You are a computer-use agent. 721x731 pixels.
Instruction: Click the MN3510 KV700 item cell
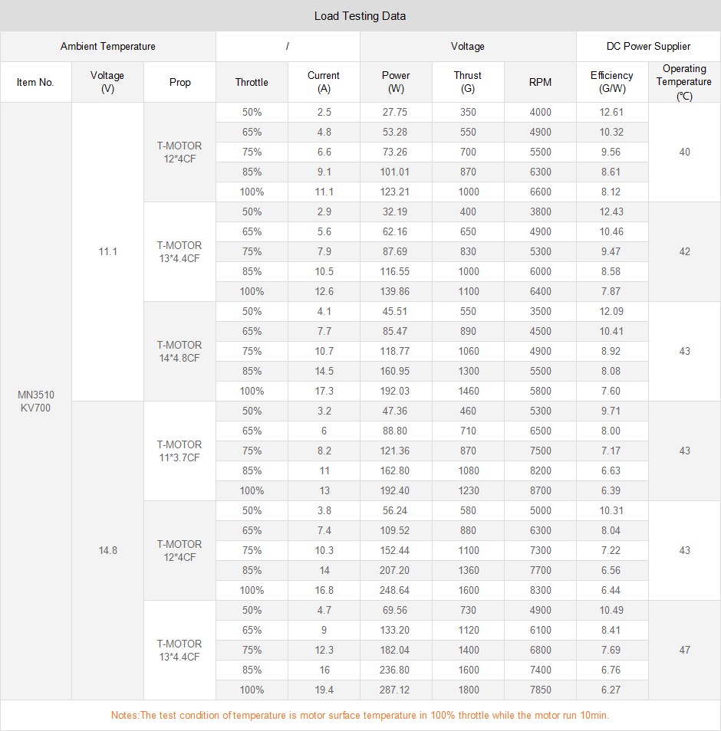click(35, 402)
